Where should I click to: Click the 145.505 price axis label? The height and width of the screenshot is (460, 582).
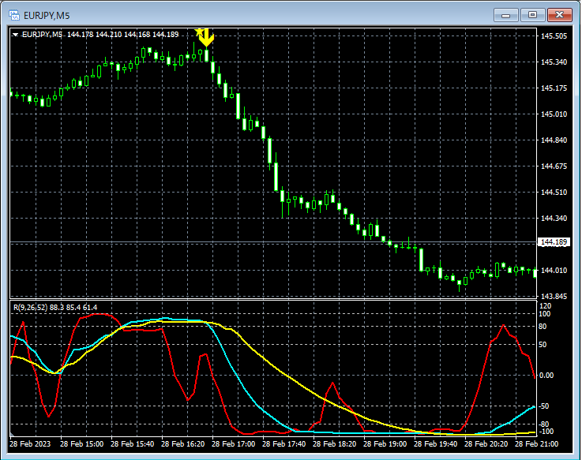pos(553,36)
